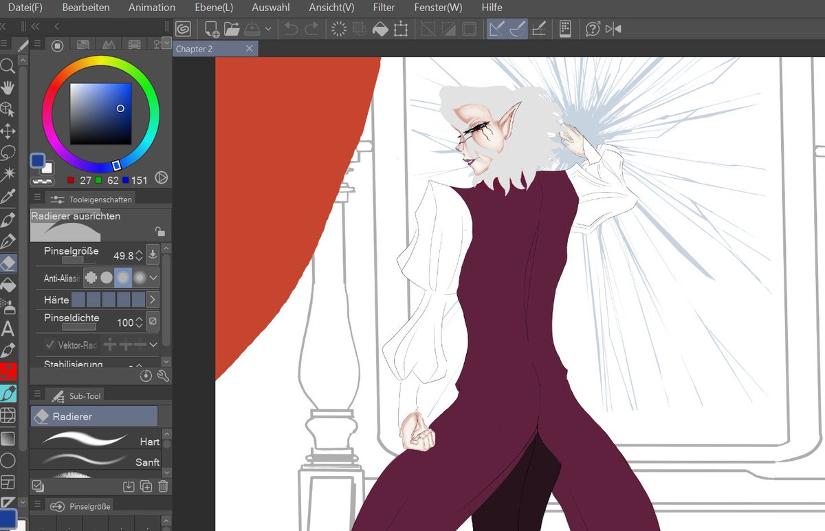Select the Operation 3D cube tool
The image size is (825, 531).
(8, 109)
